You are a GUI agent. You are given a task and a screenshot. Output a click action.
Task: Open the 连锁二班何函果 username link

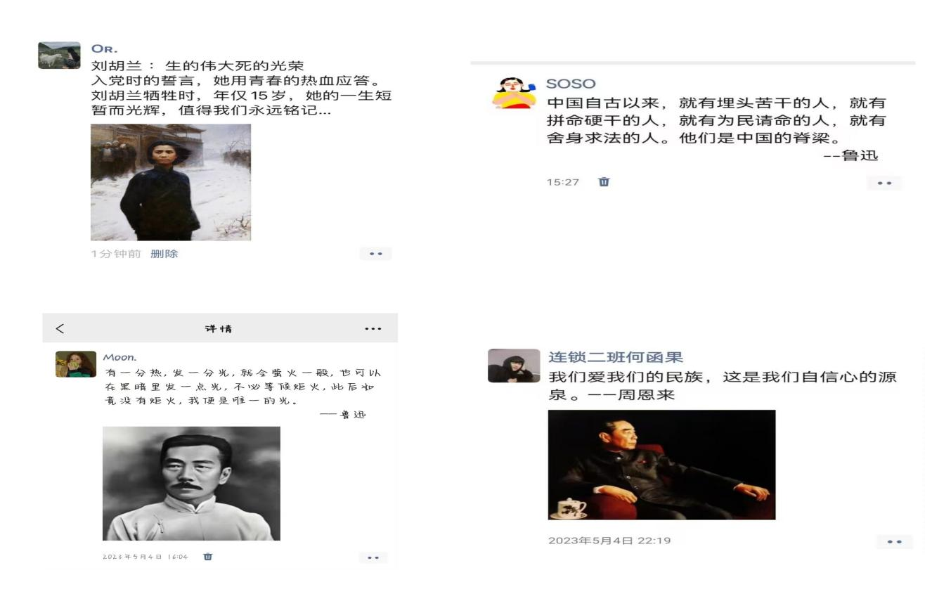pyautogui.click(x=616, y=357)
